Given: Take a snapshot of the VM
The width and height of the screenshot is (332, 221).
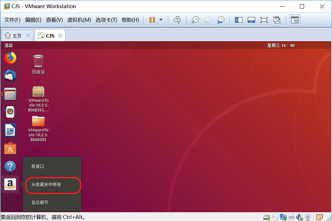Looking at the screenshot, I should [x=195, y=20].
